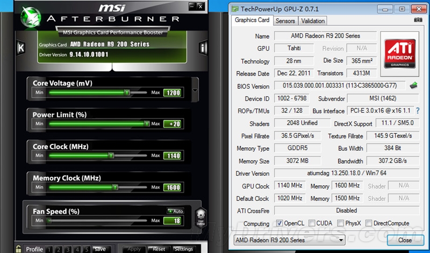The height and width of the screenshot is (253, 430).
Task: Select profile slot 3
Action: [68, 249]
